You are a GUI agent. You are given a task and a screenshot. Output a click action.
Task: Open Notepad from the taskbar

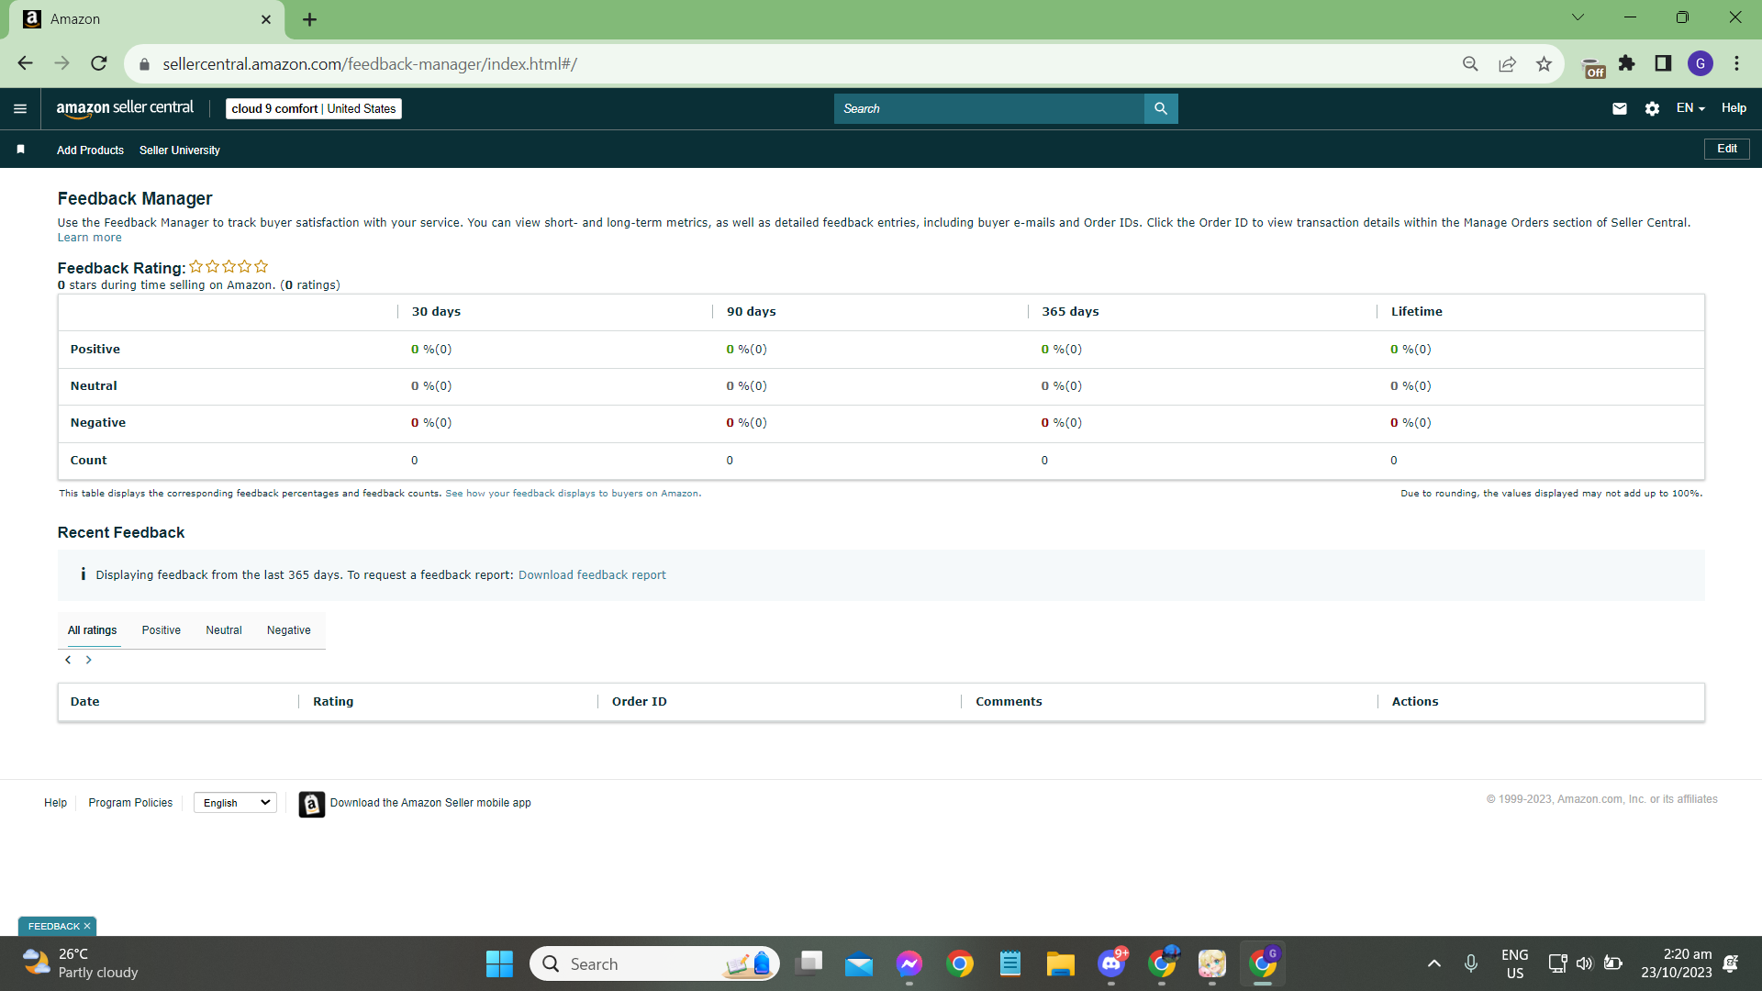pyautogui.click(x=1010, y=963)
